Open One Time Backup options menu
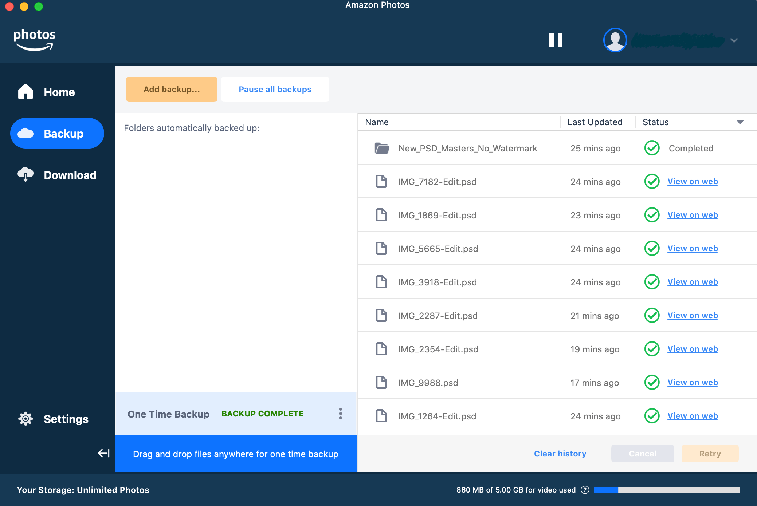757x506 pixels. coord(340,414)
